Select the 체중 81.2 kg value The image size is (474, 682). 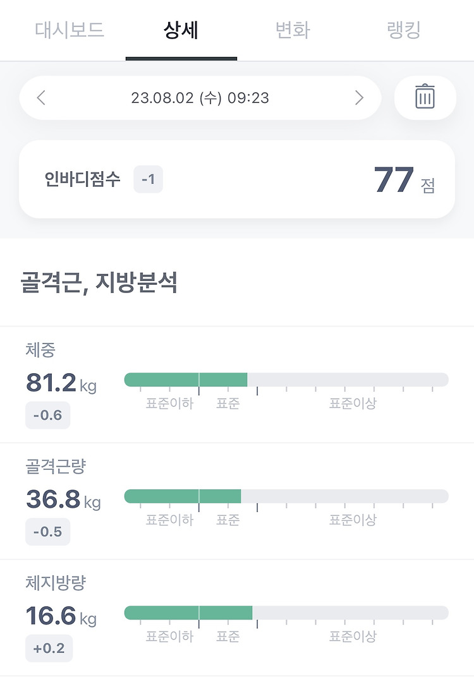click(61, 383)
